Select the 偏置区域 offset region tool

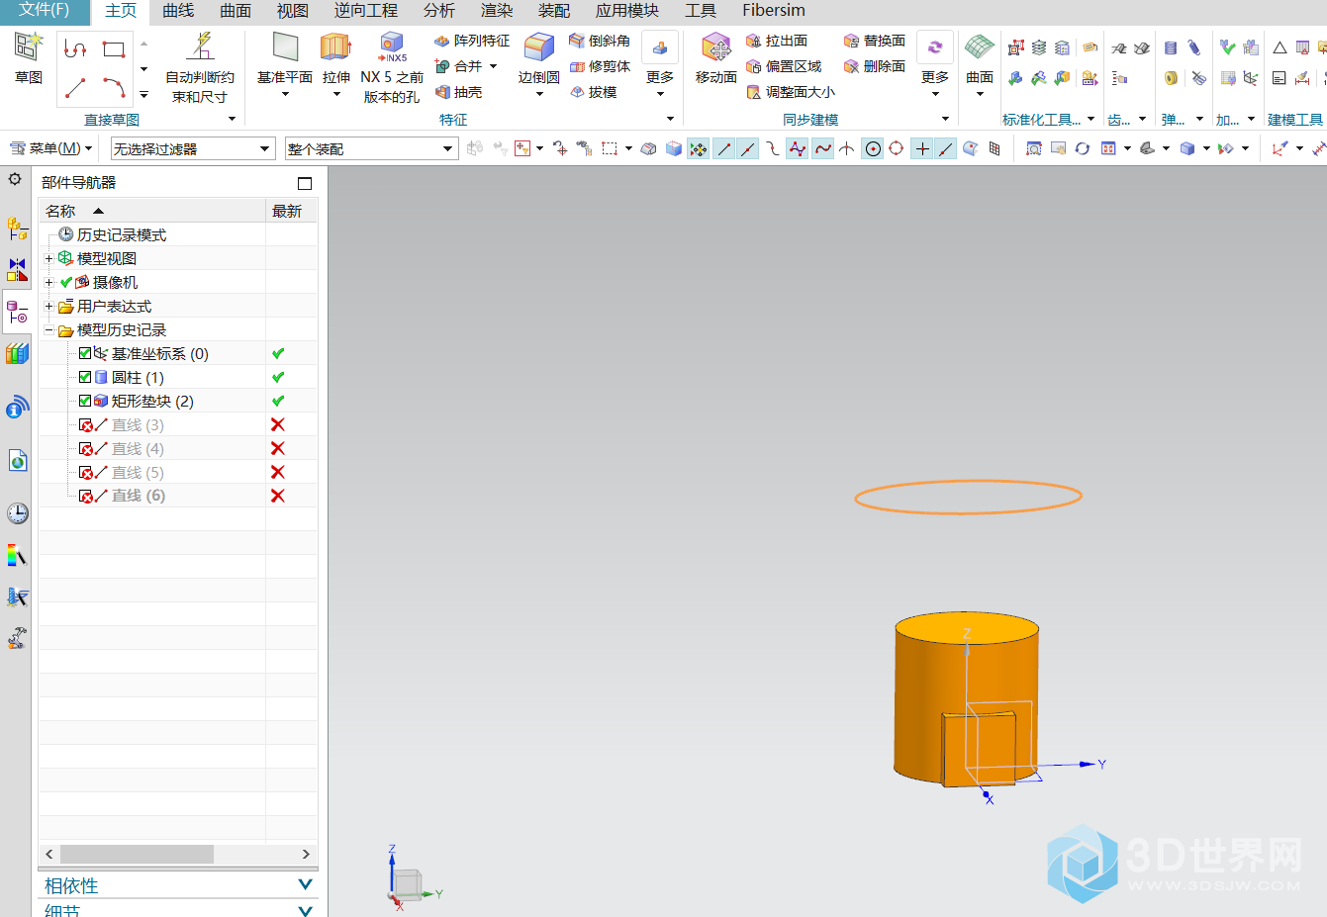click(784, 66)
